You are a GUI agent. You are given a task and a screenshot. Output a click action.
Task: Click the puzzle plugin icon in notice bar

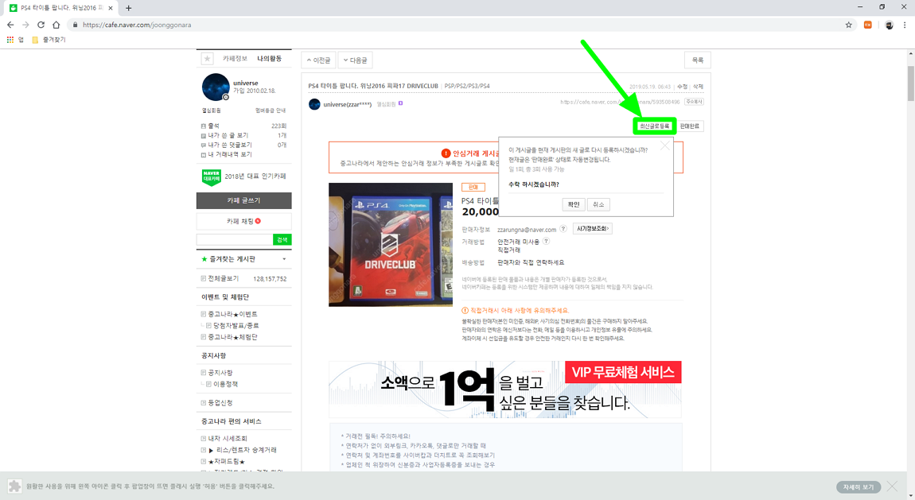(14, 486)
